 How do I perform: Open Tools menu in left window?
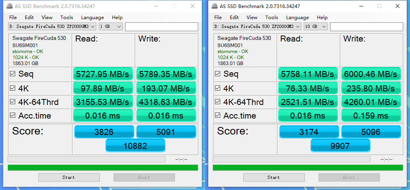67,18
